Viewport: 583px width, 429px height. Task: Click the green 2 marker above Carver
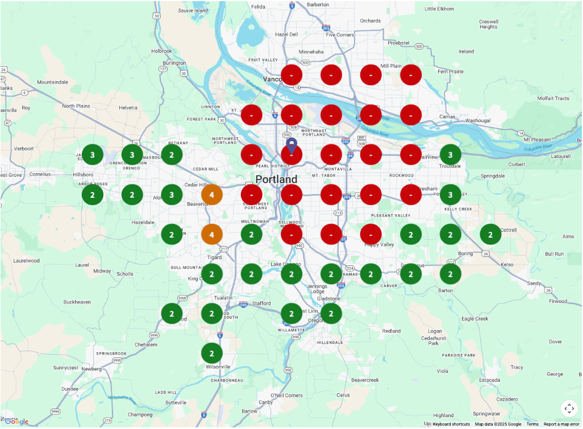tap(370, 274)
